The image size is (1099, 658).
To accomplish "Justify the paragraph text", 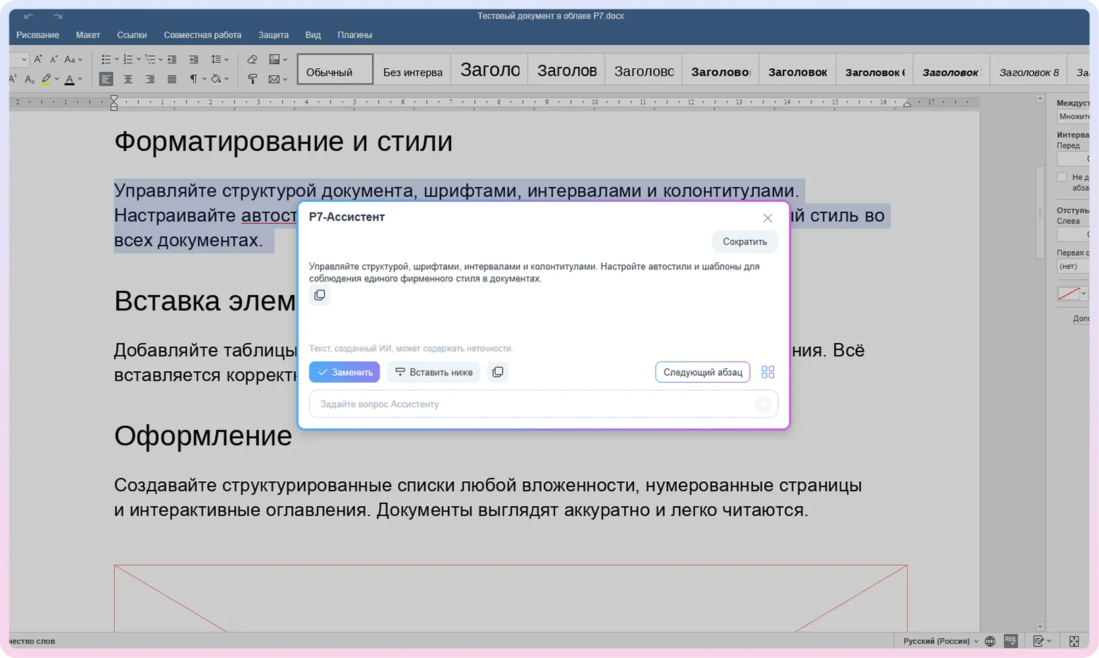I will [x=172, y=80].
